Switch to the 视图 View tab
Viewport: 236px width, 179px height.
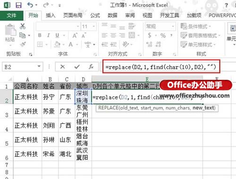coord(147,16)
